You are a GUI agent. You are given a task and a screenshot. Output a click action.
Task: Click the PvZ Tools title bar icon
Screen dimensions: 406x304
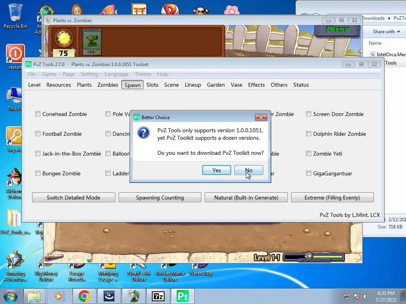[x=28, y=64]
